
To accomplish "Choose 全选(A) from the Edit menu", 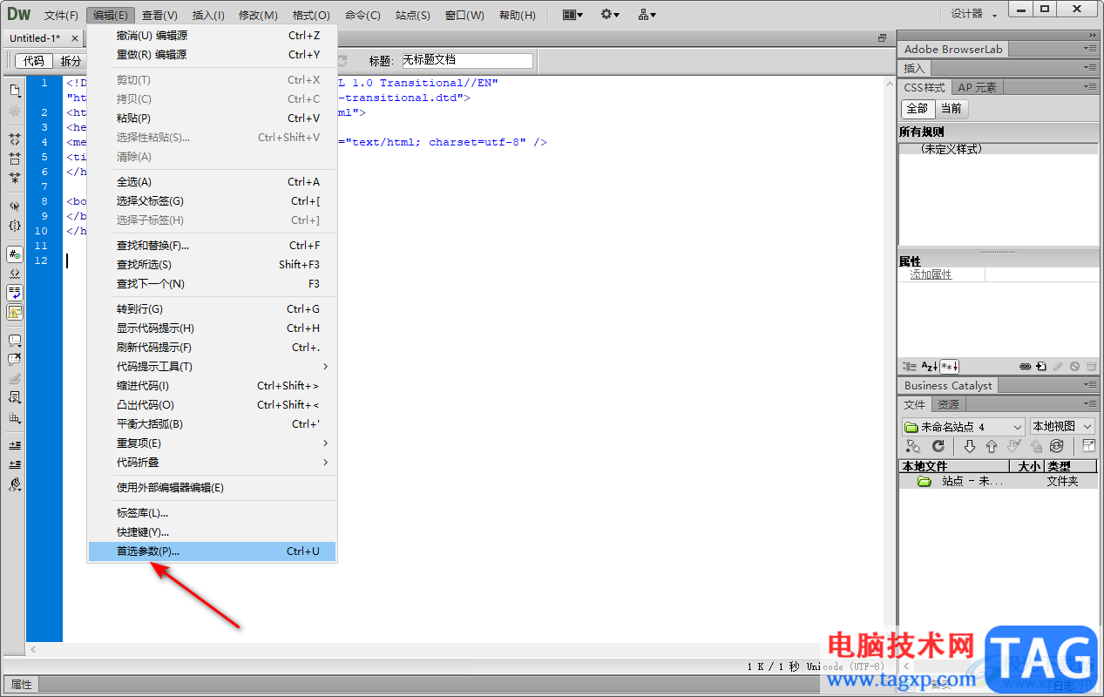I will pos(212,182).
